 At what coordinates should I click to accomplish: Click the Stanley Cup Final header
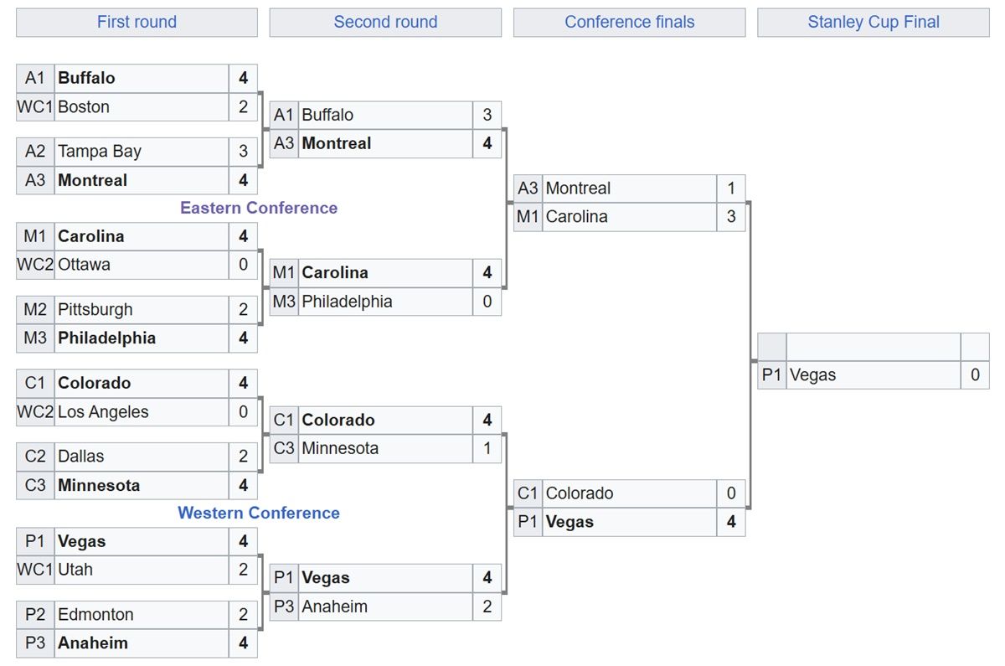tap(874, 23)
